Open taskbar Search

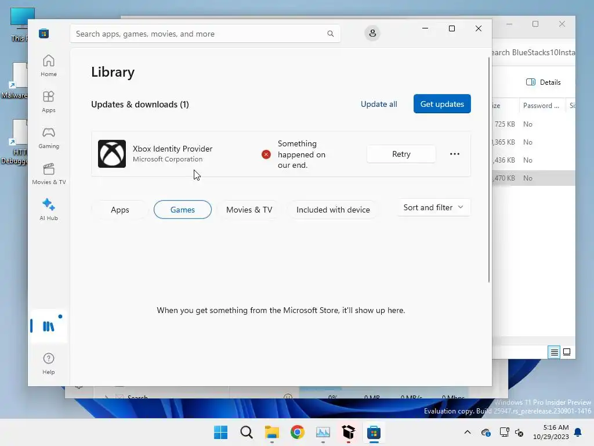(246, 432)
